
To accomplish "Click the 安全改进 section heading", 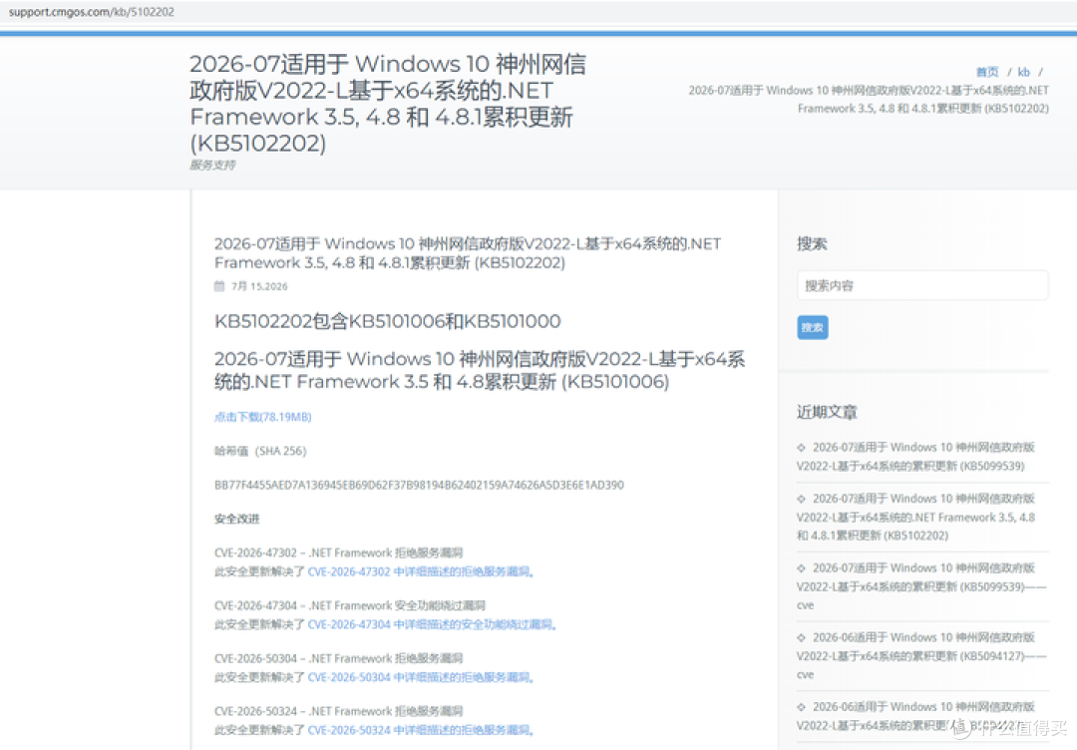I will [x=237, y=519].
